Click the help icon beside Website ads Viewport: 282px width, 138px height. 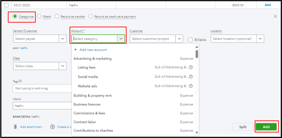(x=191, y=86)
